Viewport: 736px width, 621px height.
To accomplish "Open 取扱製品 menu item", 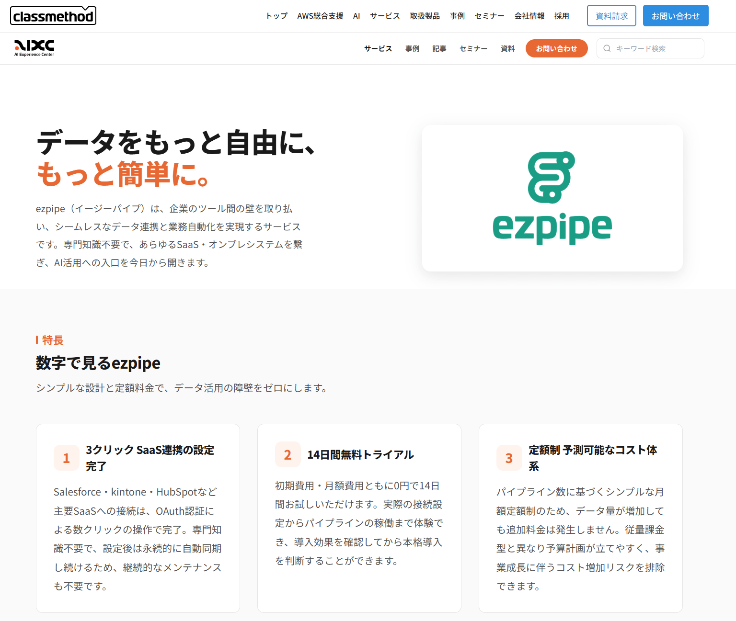I will click(425, 16).
